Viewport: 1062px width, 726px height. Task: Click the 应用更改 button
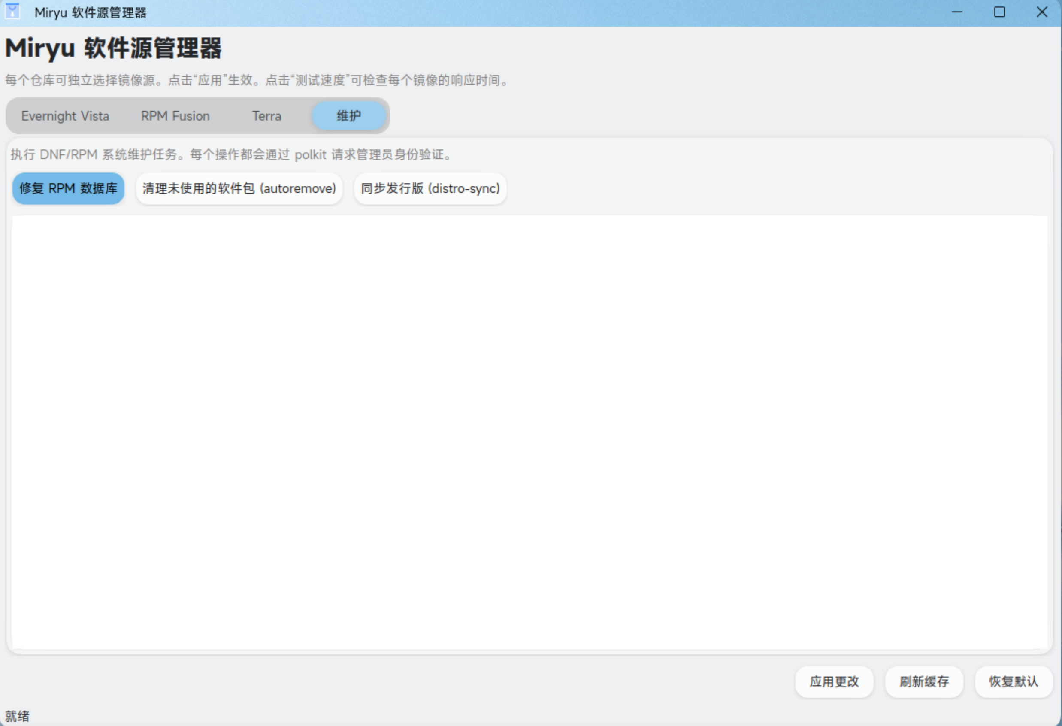(x=835, y=682)
